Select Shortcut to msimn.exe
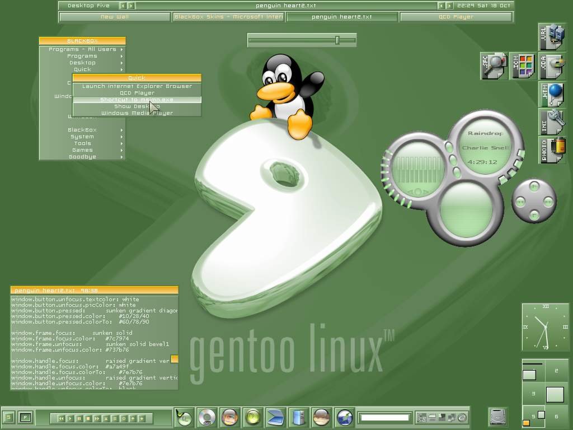The width and height of the screenshot is (573, 430). (x=137, y=100)
